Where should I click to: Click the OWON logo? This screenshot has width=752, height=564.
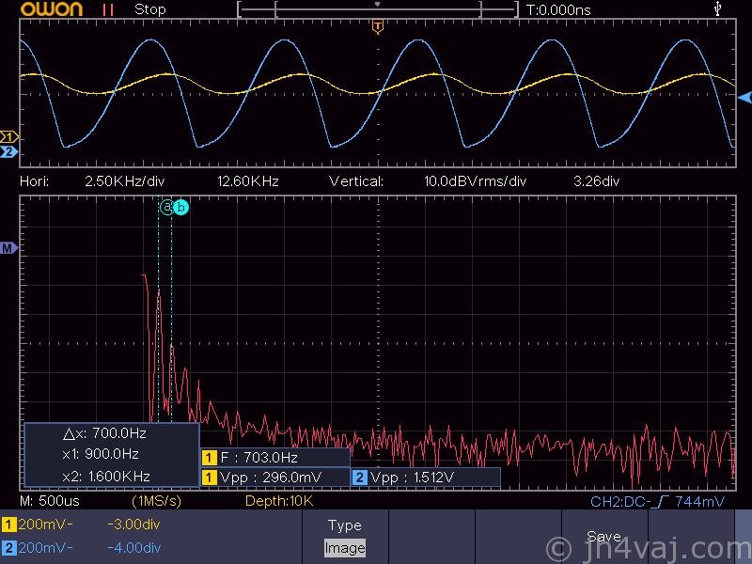click(x=52, y=9)
